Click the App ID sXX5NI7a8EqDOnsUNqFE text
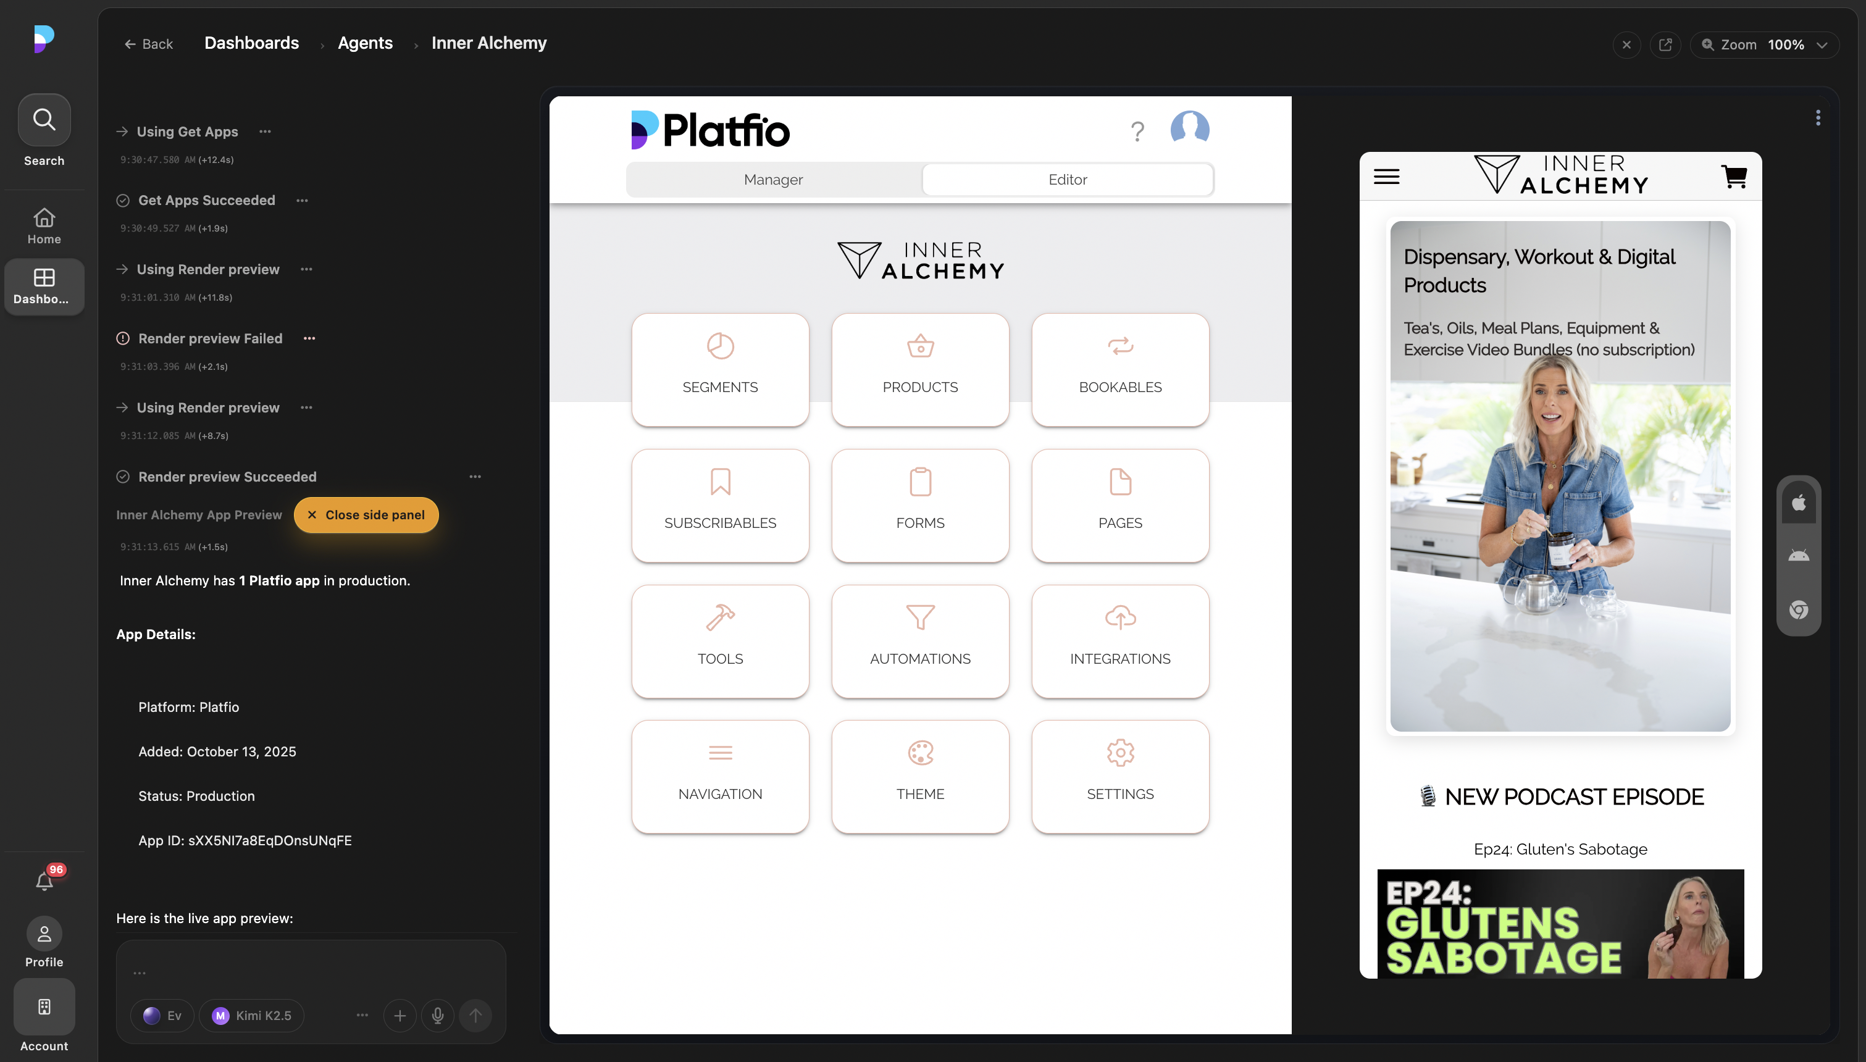The width and height of the screenshot is (1866, 1062). pyautogui.click(x=245, y=840)
